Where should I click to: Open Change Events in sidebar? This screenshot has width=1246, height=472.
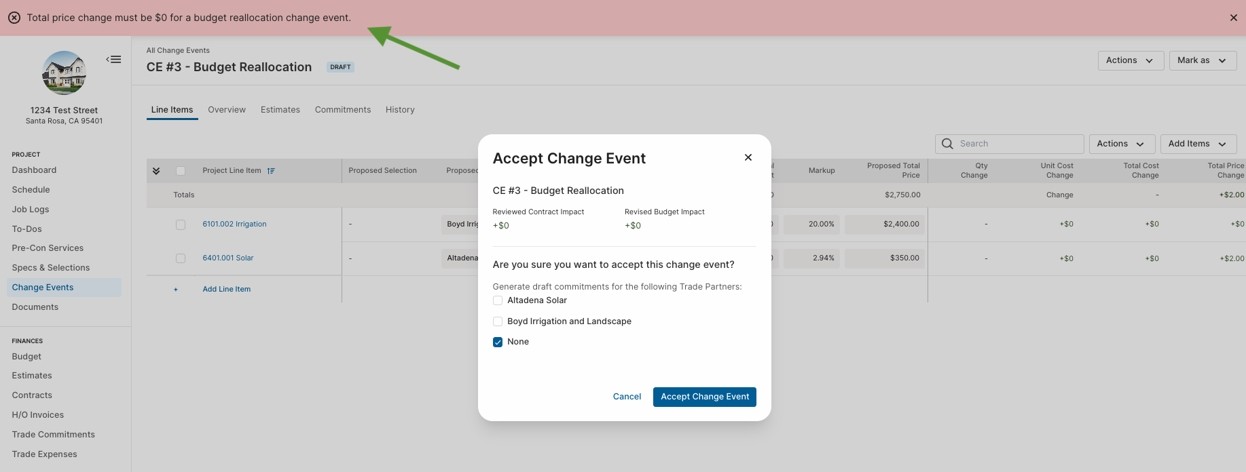point(64,288)
